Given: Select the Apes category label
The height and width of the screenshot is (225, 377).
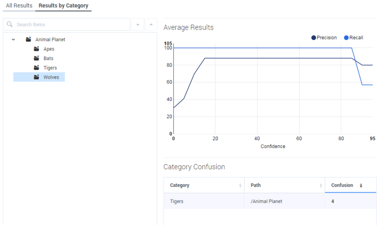Looking at the screenshot, I should [x=49, y=49].
